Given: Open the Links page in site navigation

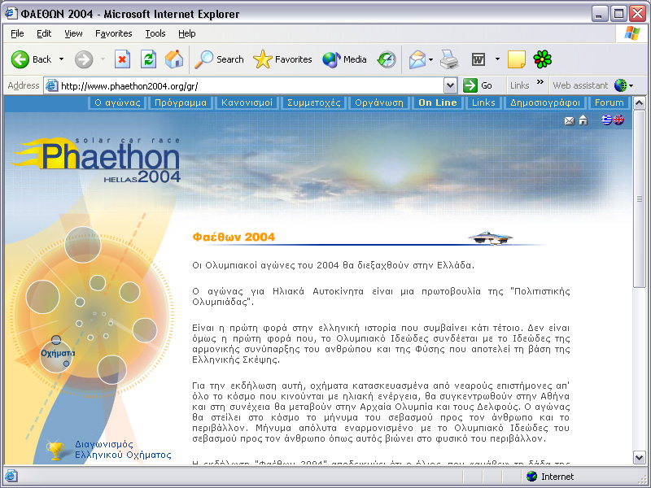Looking at the screenshot, I should click(483, 103).
